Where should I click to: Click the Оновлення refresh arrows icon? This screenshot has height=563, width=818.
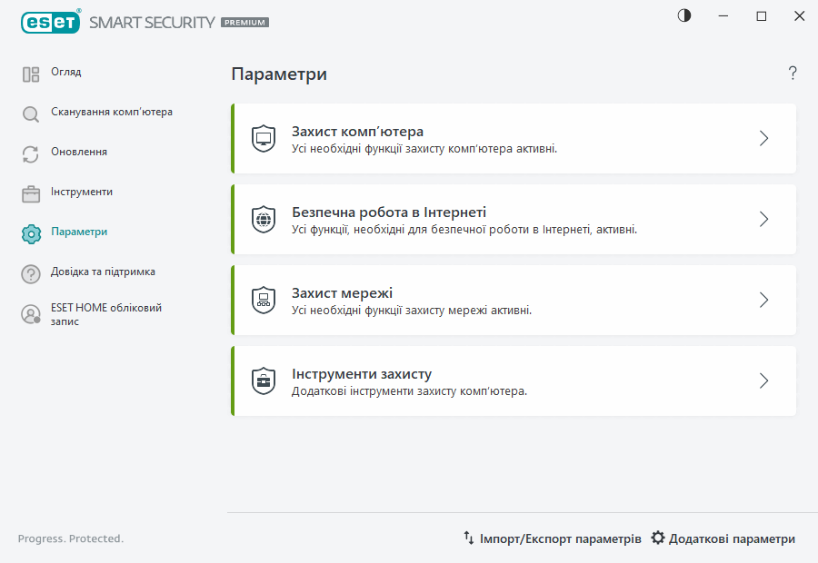[30, 153]
